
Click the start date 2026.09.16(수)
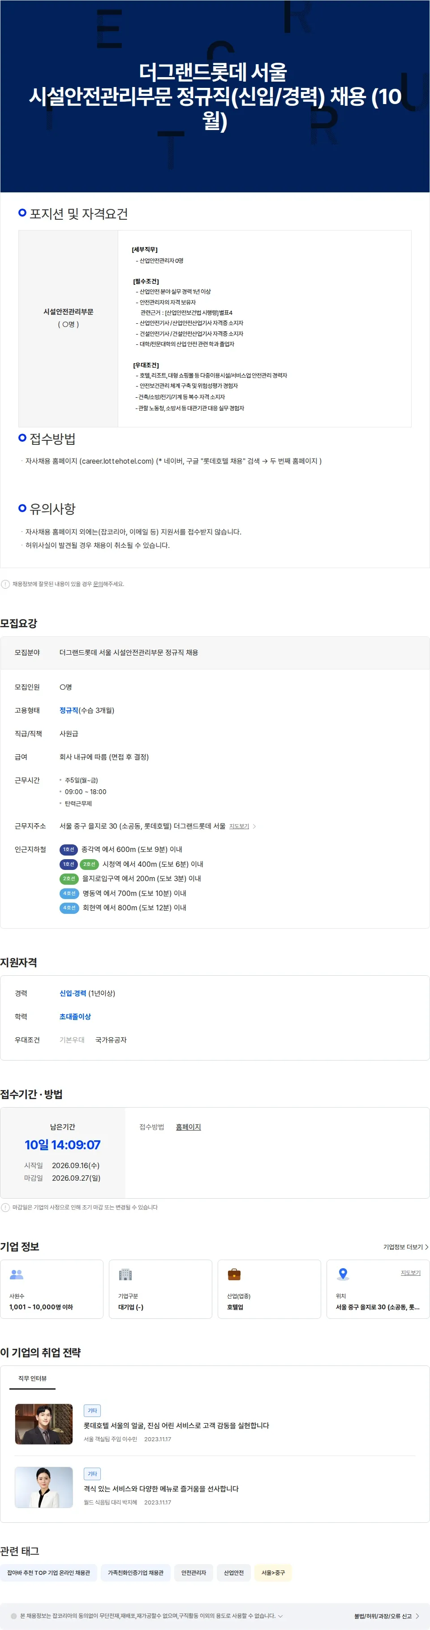(x=76, y=1165)
